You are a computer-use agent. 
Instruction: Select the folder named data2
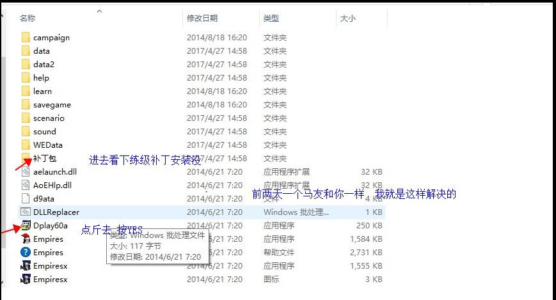pyautogui.click(x=44, y=64)
